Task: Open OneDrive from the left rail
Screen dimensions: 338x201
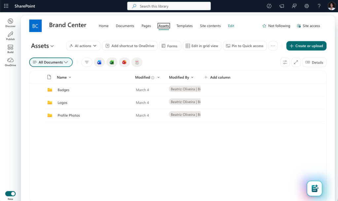Action: 10,62
